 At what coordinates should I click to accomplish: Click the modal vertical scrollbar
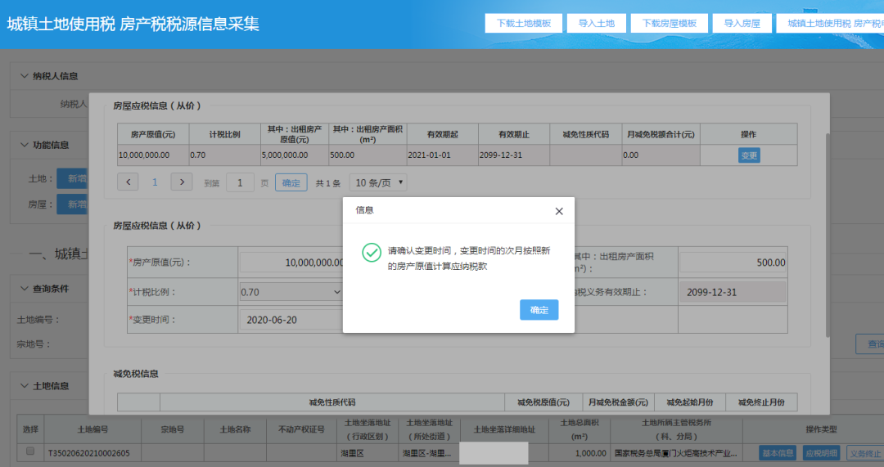click(x=828, y=235)
